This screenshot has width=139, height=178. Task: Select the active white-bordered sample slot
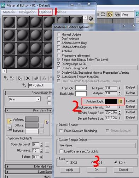(9, 22)
